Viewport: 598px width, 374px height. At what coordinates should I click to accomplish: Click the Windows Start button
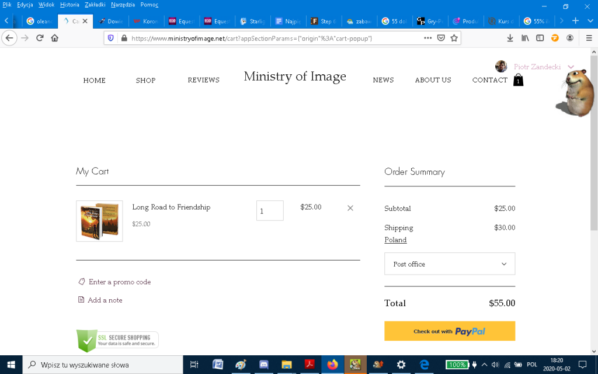(x=11, y=365)
